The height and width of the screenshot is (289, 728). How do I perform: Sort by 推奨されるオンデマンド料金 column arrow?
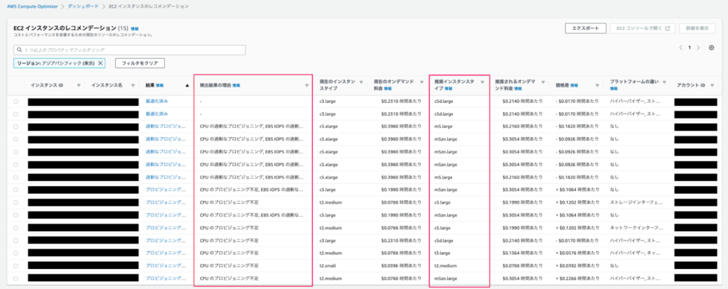543,82
